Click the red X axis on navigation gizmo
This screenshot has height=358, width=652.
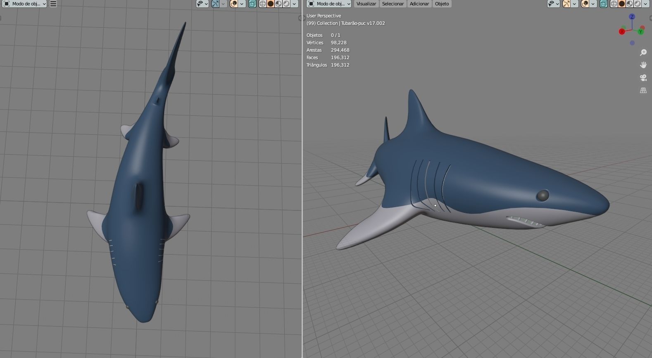click(x=622, y=32)
